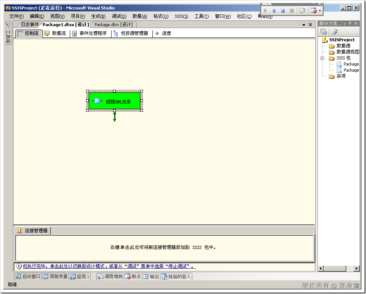Open the 社区(C) menu

(x=244, y=16)
